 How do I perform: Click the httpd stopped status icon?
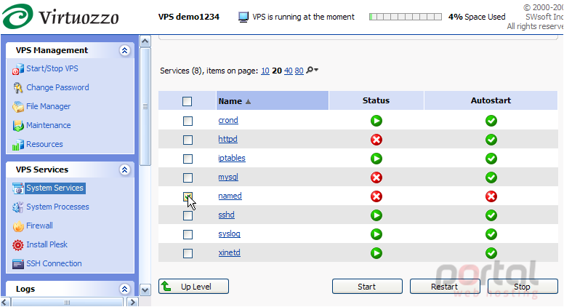pyautogui.click(x=376, y=140)
